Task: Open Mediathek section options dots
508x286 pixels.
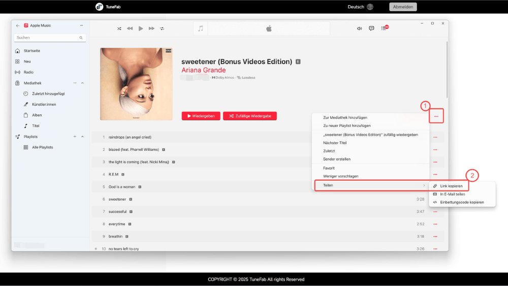Action: click(x=75, y=83)
